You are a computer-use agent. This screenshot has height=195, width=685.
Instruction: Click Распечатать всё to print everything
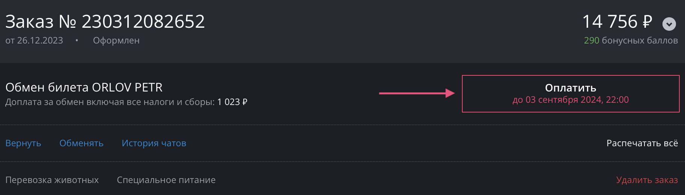click(x=642, y=143)
